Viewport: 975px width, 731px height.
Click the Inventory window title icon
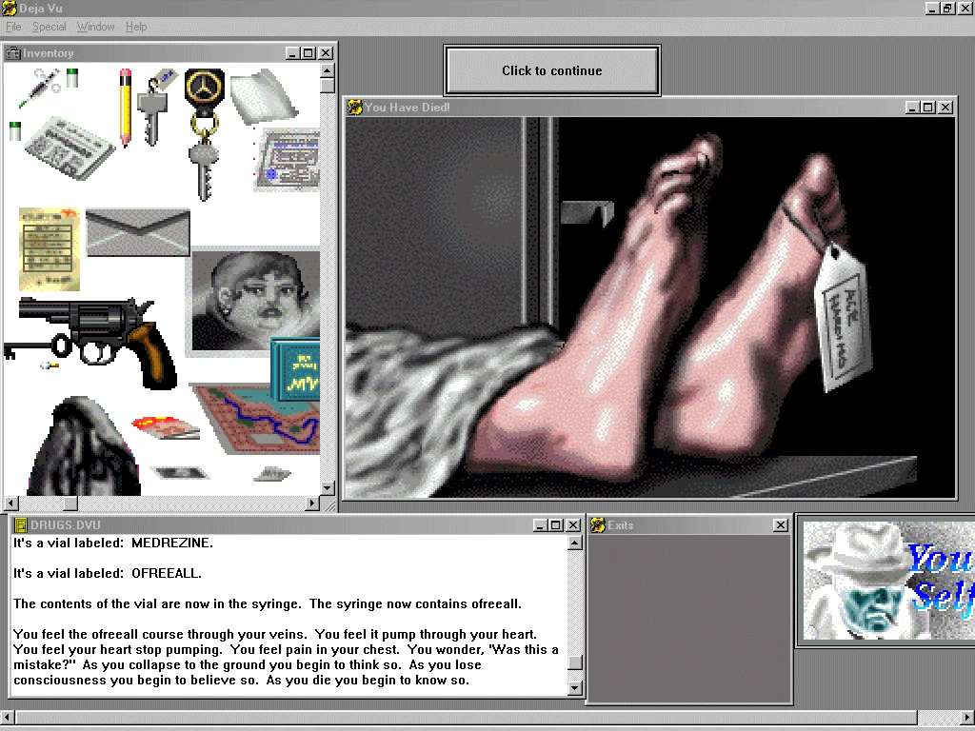(x=12, y=53)
